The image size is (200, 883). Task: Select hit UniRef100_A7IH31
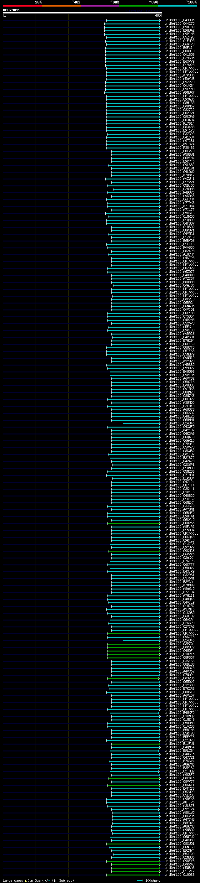tap(179, 475)
